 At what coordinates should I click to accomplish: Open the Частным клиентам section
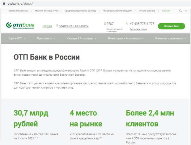[x=18, y=11]
